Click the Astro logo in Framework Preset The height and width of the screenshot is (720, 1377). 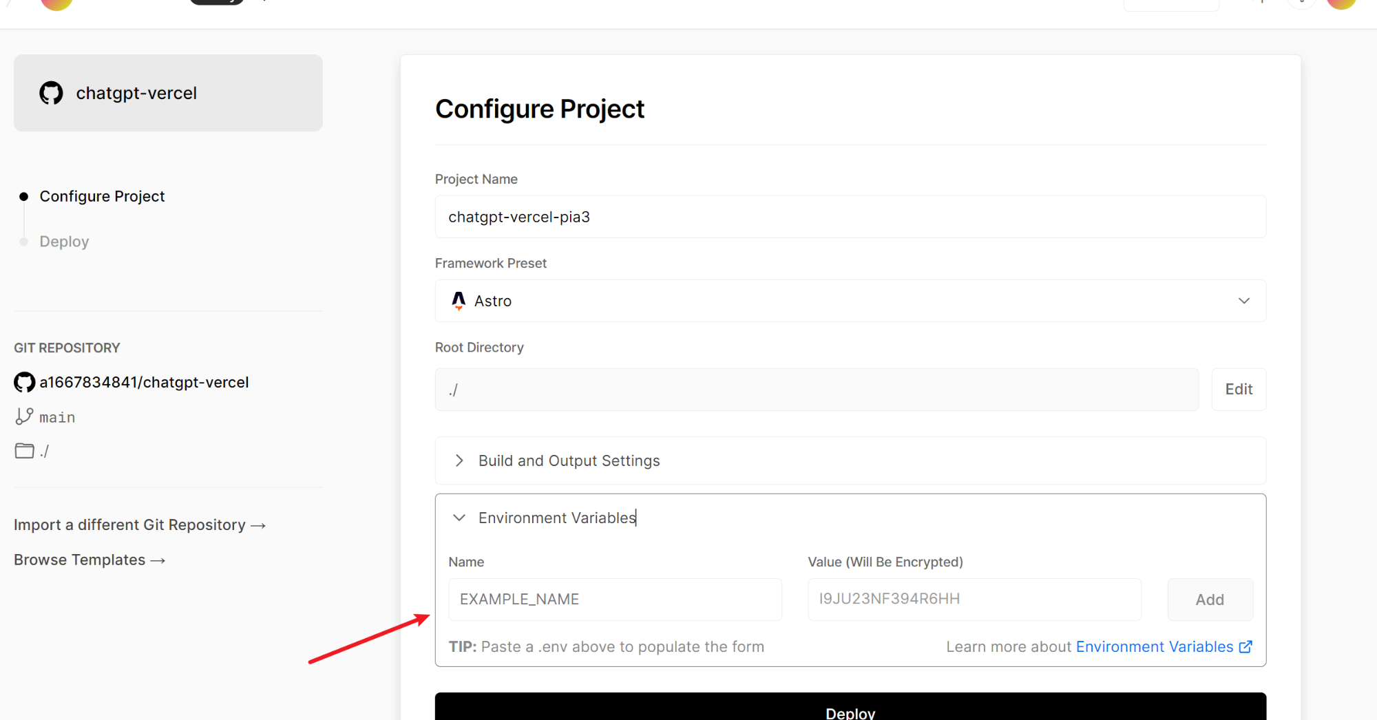(x=459, y=301)
